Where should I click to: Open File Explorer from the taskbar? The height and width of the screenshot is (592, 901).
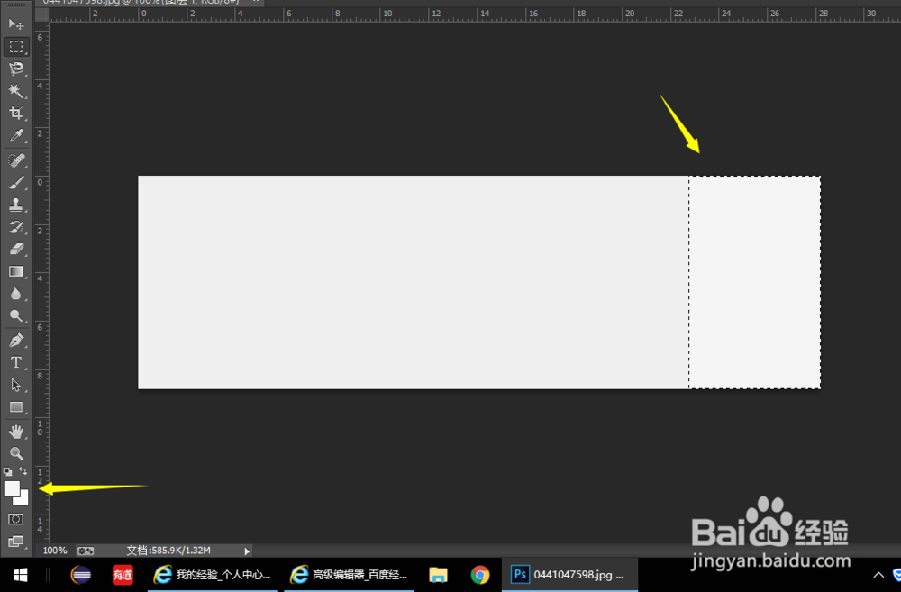pyautogui.click(x=439, y=575)
